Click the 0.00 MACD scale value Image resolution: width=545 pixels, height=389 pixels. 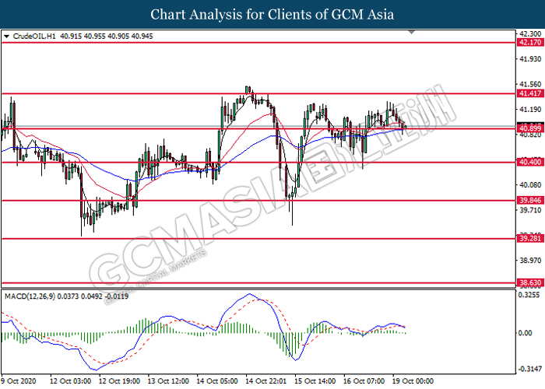click(526, 333)
